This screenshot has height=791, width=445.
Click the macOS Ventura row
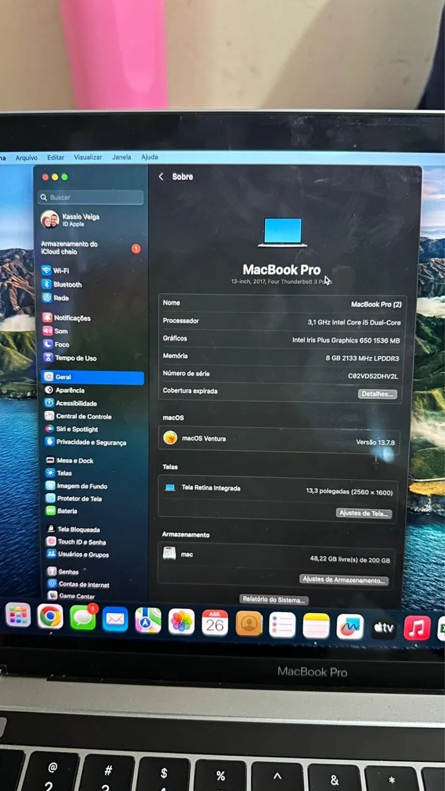[279, 440]
